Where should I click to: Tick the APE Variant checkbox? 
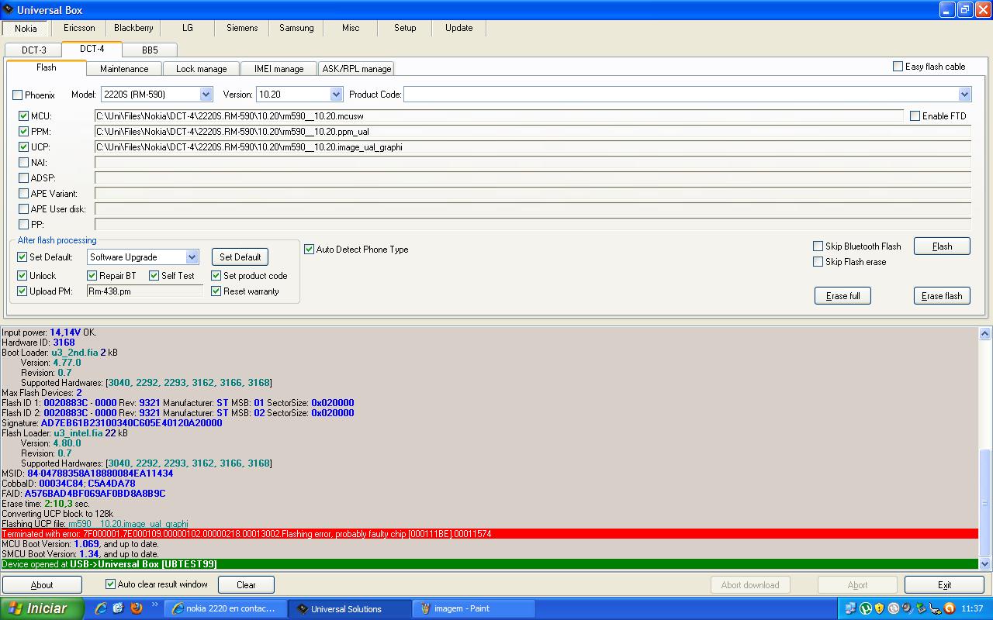point(24,194)
